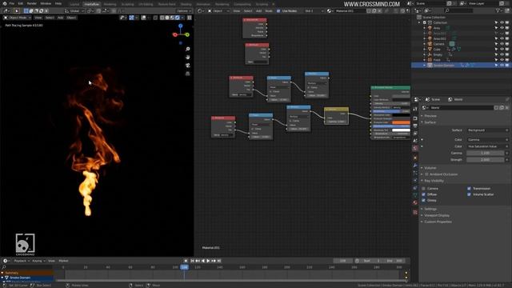
Task: Select rendered viewport shading icon
Action: tap(178, 18)
